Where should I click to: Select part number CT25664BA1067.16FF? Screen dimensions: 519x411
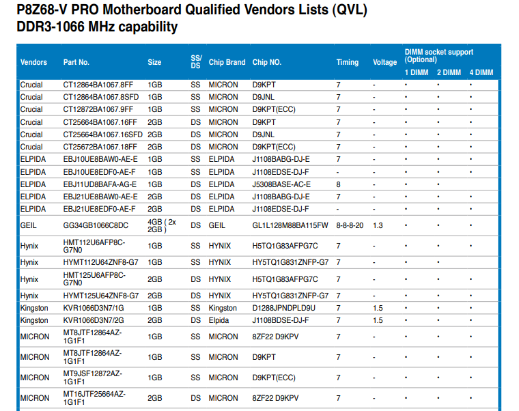pyautogui.click(x=100, y=122)
